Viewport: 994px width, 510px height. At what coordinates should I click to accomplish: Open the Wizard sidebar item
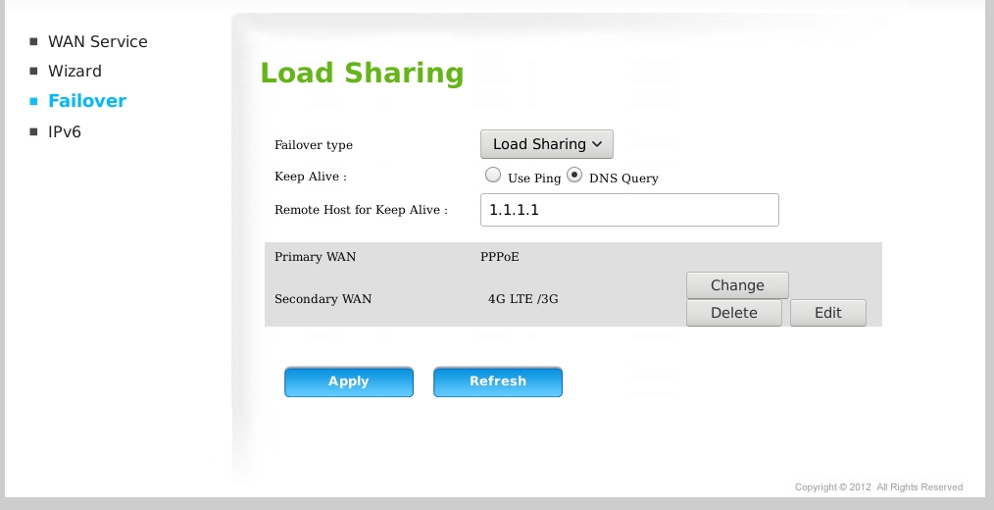(75, 71)
